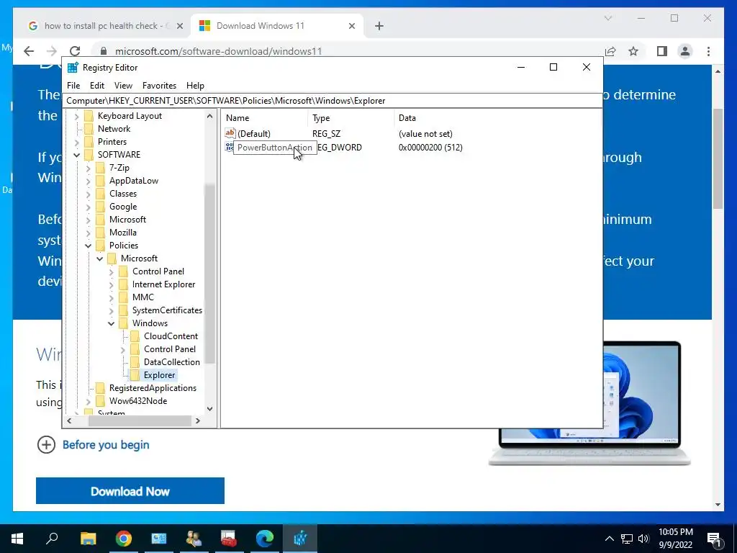Select the PowerButtonAction value

274,148
